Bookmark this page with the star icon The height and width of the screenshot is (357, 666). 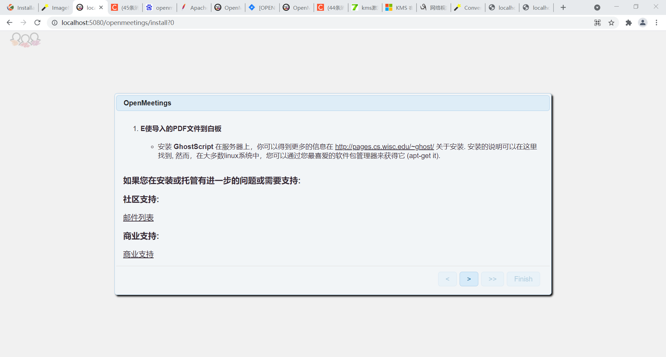611,23
